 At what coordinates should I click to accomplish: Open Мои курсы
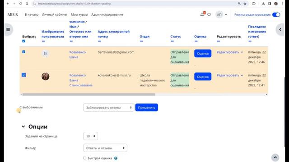coord(79,14)
